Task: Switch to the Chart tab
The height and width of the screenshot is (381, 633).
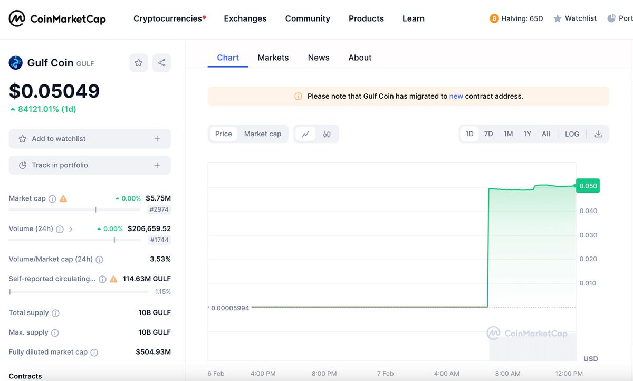Action: coord(228,58)
